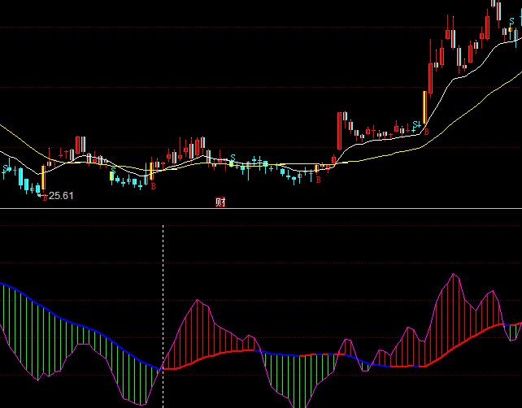The width and height of the screenshot is (522, 408).
Task: Select the tall orange candle above rightmost B
Action: pyautogui.click(x=424, y=107)
